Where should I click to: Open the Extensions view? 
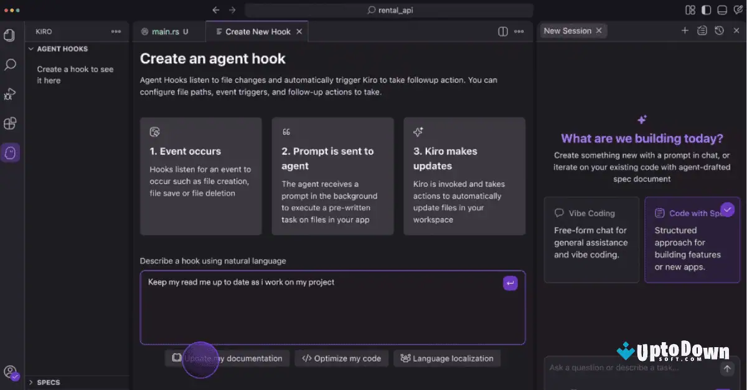[x=10, y=123]
